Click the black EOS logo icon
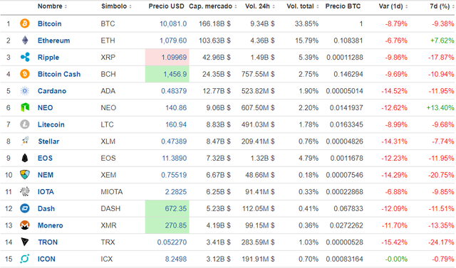 pos(25,158)
